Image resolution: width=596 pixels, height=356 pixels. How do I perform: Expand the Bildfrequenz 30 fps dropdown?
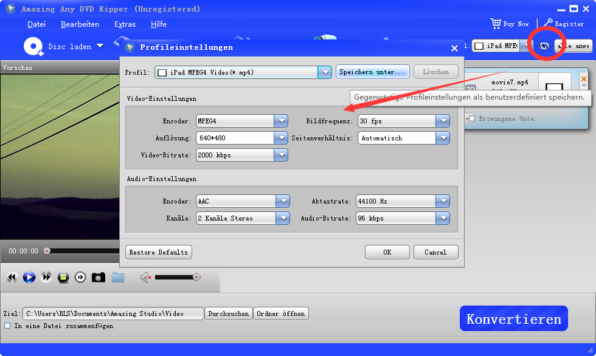tap(443, 121)
